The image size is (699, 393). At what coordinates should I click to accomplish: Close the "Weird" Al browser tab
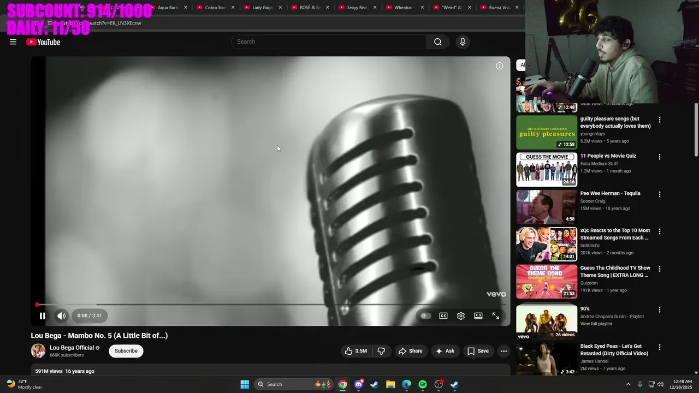[x=470, y=8]
